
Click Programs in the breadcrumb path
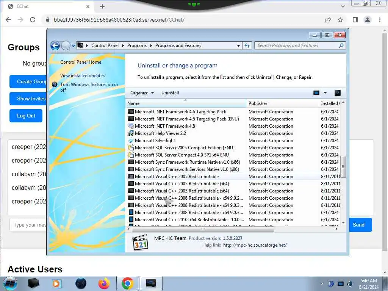(x=137, y=45)
